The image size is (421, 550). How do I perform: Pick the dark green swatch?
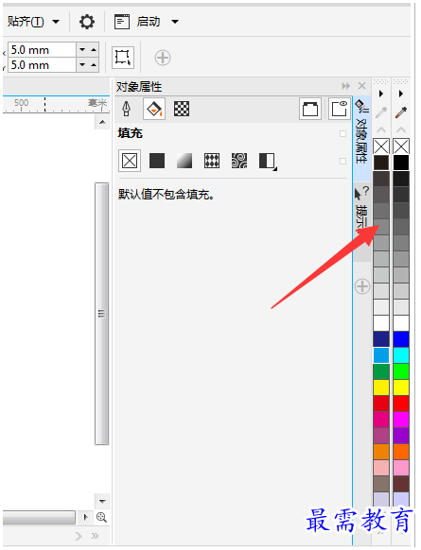381,371
